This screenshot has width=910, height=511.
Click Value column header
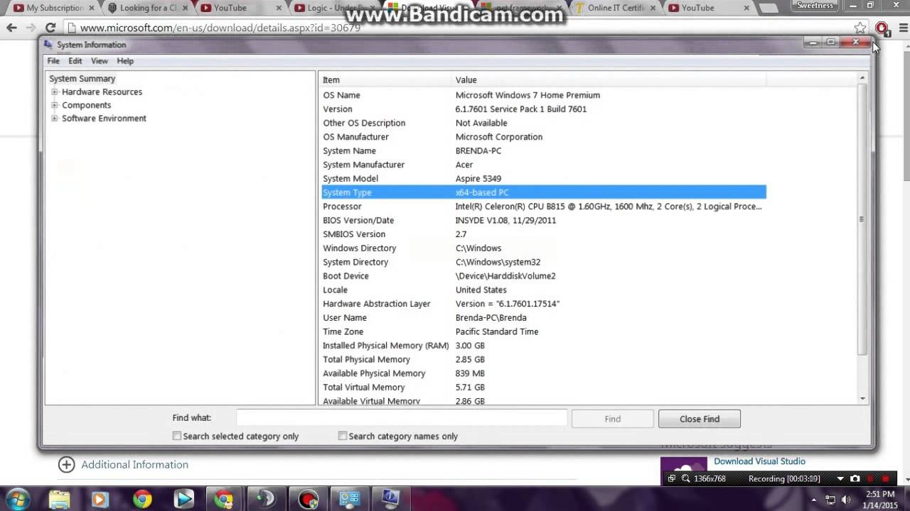point(609,80)
